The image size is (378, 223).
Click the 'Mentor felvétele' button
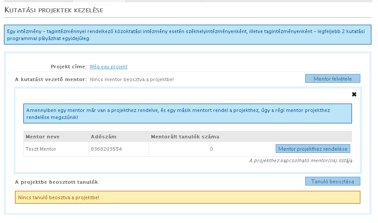click(x=333, y=78)
